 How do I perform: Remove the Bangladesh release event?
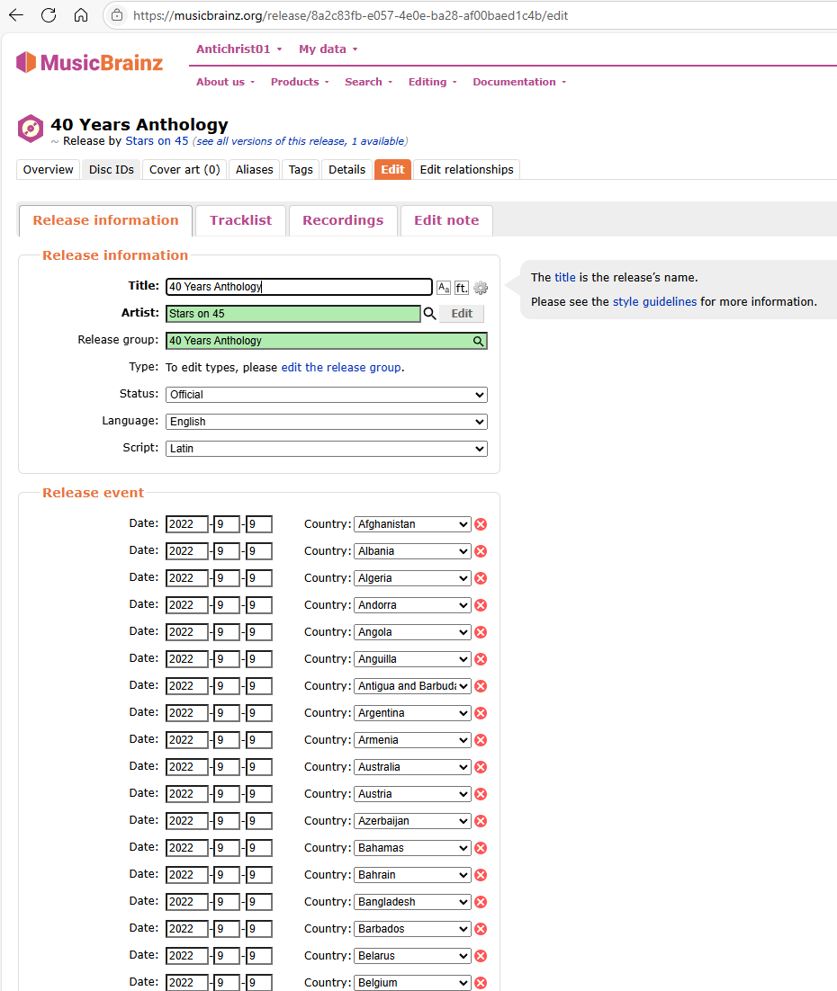click(481, 902)
